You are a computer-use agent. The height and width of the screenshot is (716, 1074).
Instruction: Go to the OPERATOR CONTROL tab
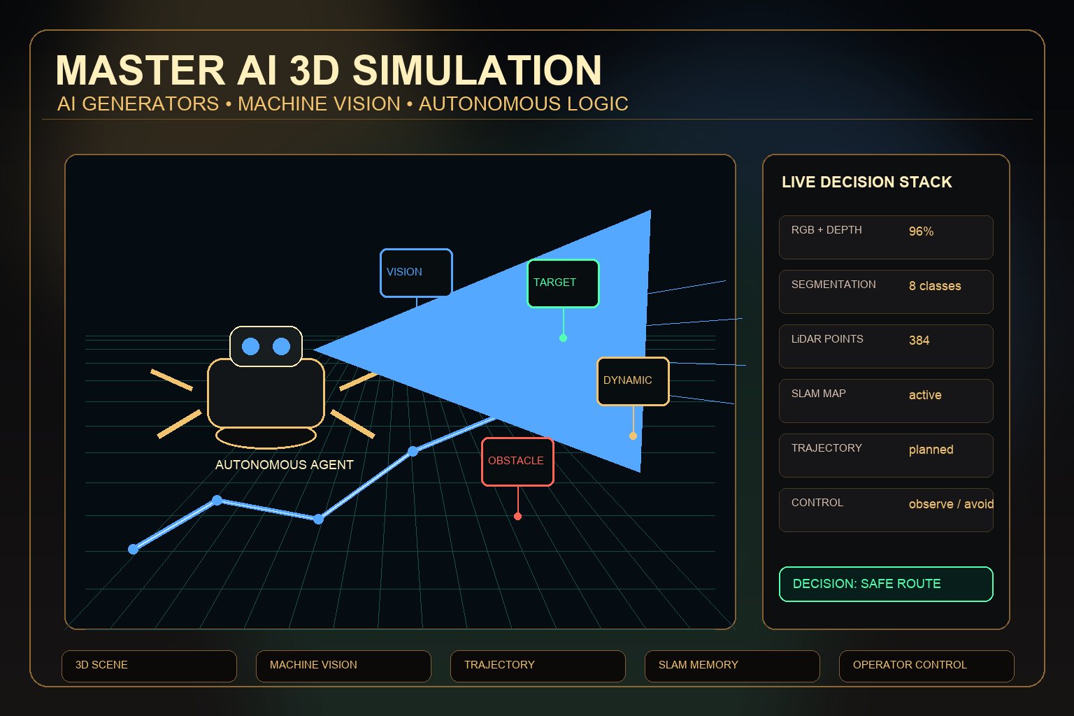coord(926,666)
